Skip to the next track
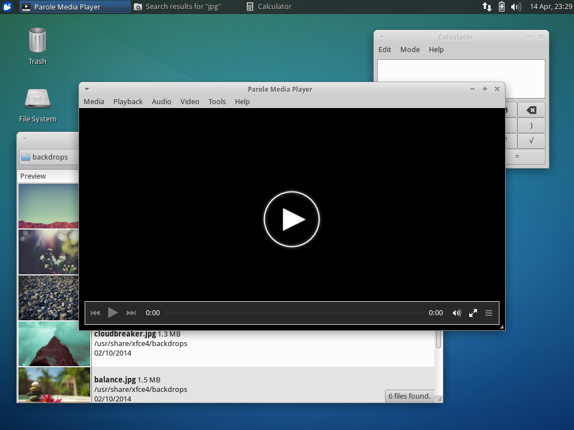Screen dimensions: 574x430 pyautogui.click(x=131, y=313)
